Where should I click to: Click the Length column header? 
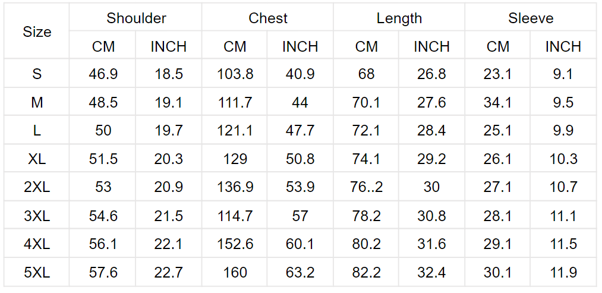click(399, 18)
